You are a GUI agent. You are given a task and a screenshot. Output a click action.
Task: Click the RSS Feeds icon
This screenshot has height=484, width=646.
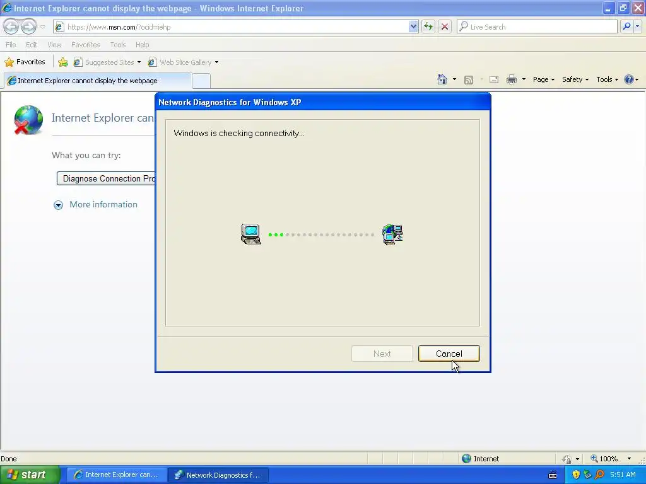pos(469,80)
